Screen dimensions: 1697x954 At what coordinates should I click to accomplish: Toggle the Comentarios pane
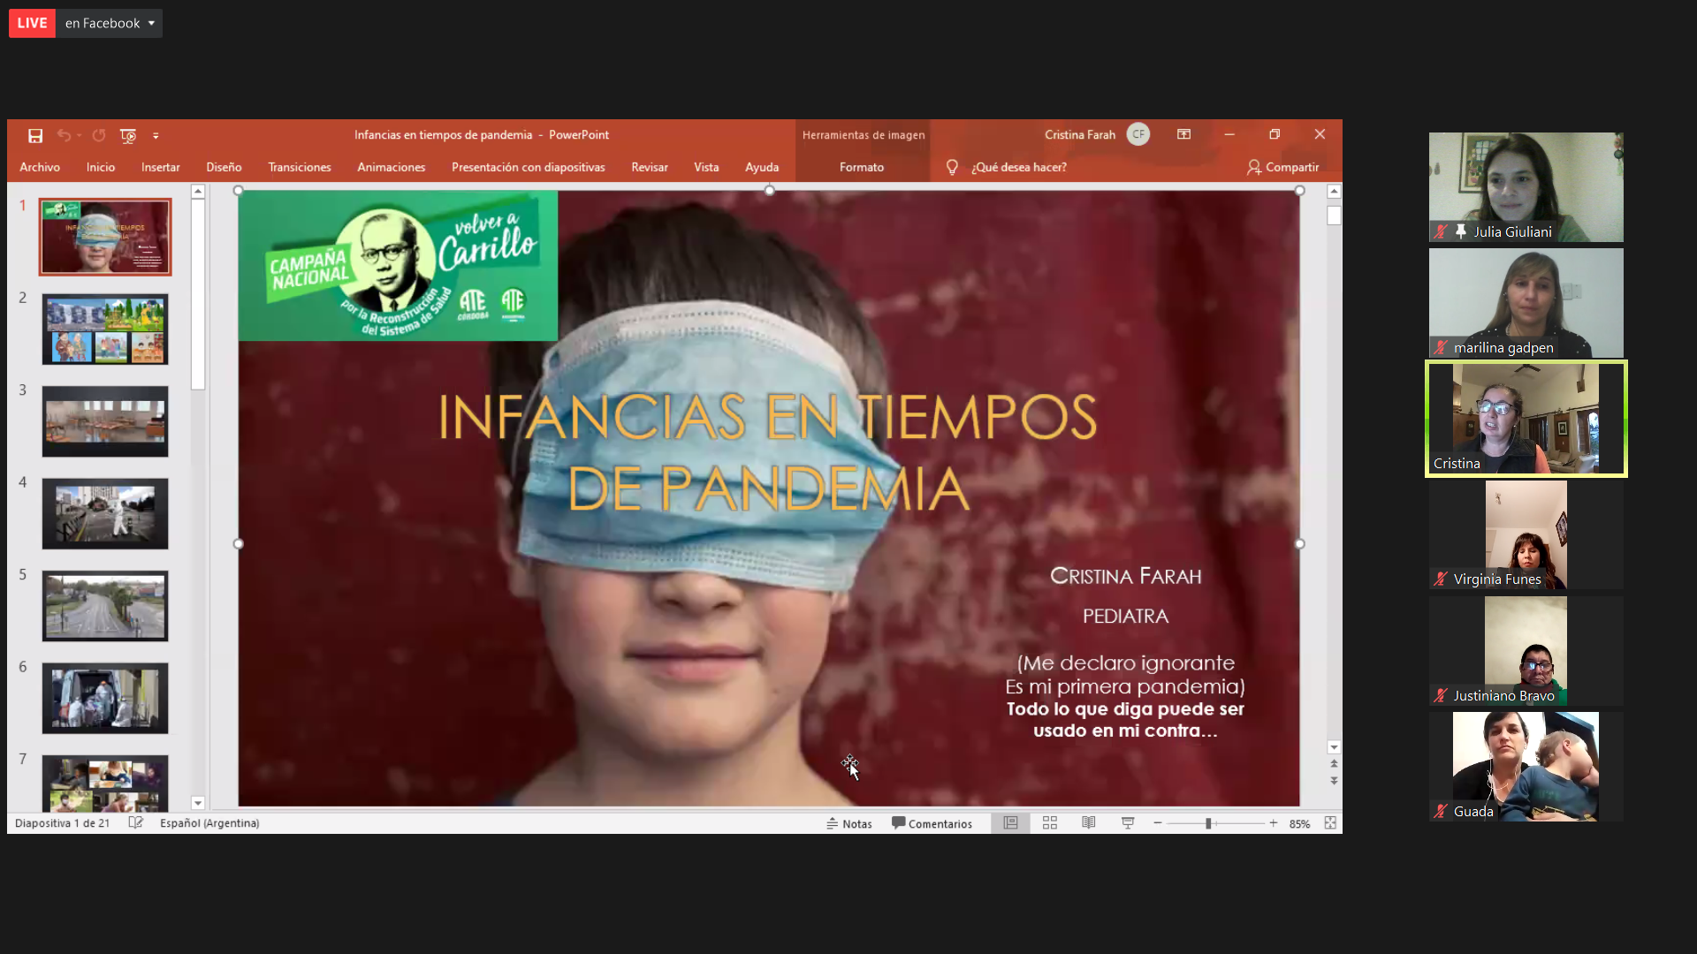[932, 823]
